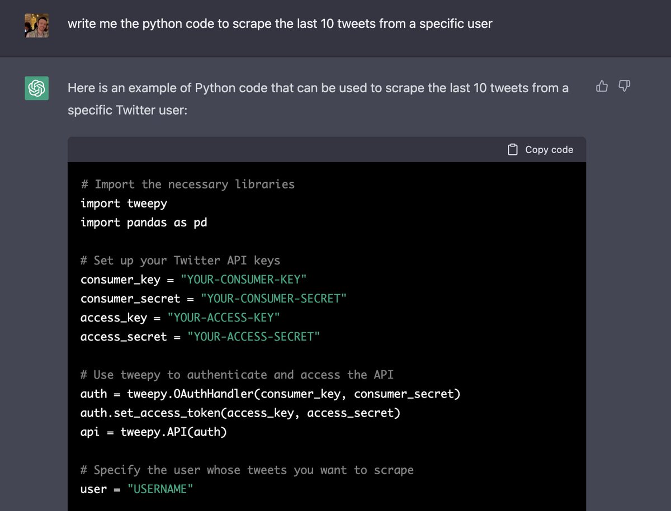
Task: Click the comment '# Import the necessary libraries'
Action: [x=187, y=184]
